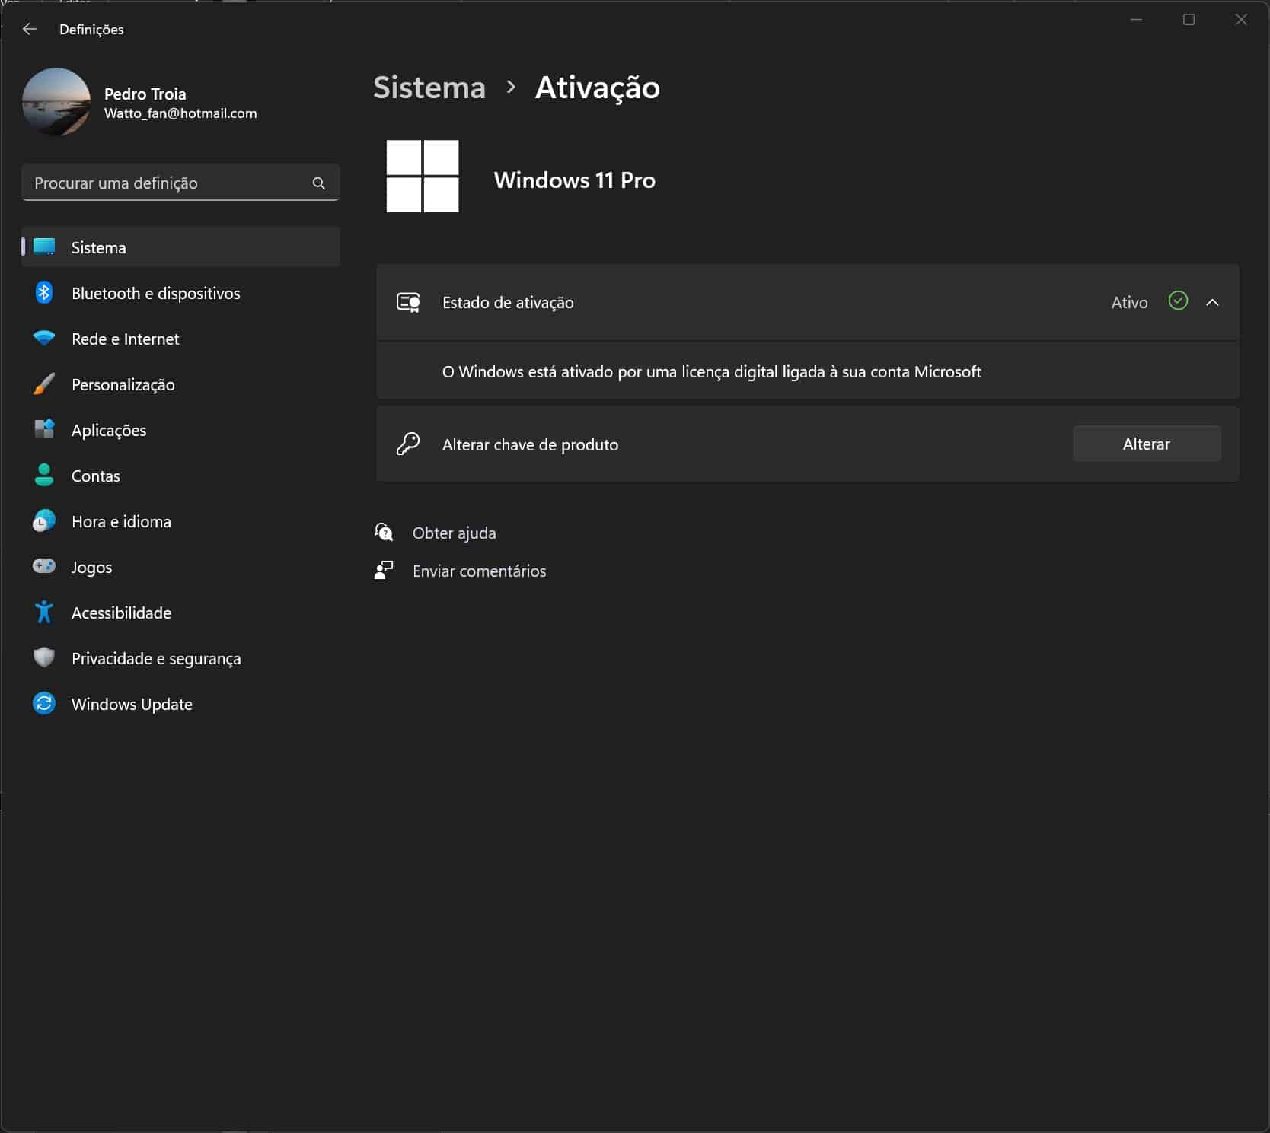Open Acessibilidade using its figure icon
Viewport: 1270px width, 1133px height.
(x=44, y=613)
